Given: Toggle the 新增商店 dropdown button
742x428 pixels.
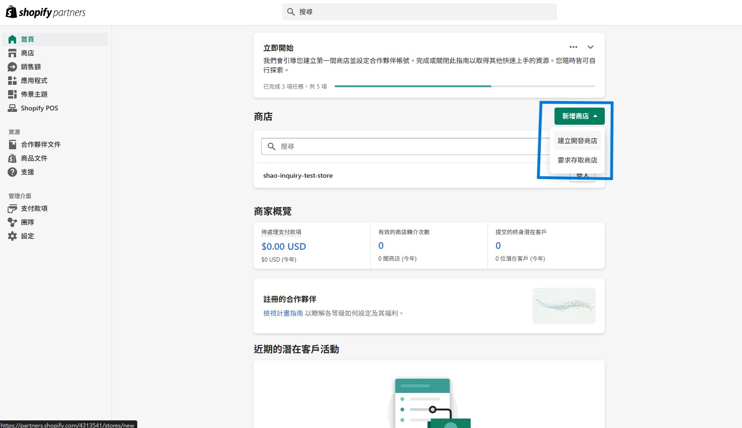Looking at the screenshot, I should tap(580, 116).
